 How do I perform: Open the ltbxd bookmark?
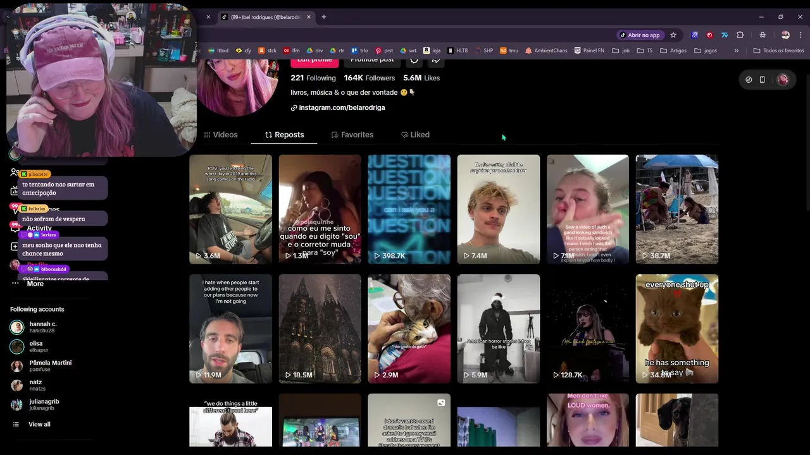[x=218, y=51]
